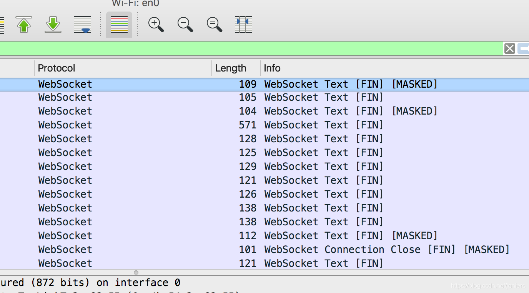
Task: Clear the display filter with X button
Action: (x=510, y=48)
